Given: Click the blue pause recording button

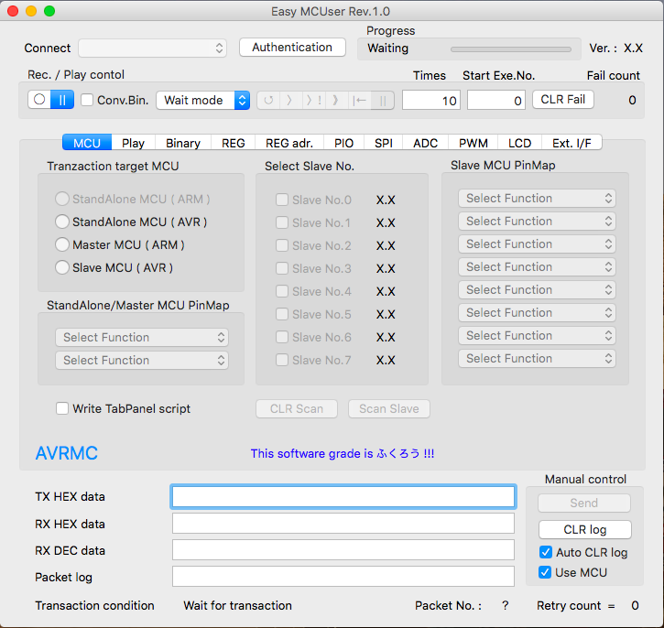Looking at the screenshot, I should click(x=62, y=100).
